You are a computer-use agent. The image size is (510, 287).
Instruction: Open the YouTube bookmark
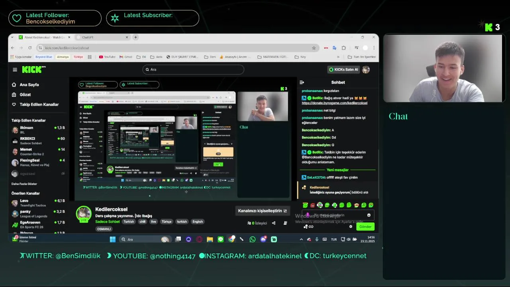107,57
